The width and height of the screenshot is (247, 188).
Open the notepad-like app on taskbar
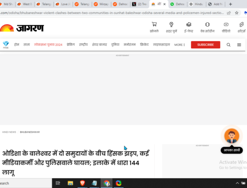[94, 183]
